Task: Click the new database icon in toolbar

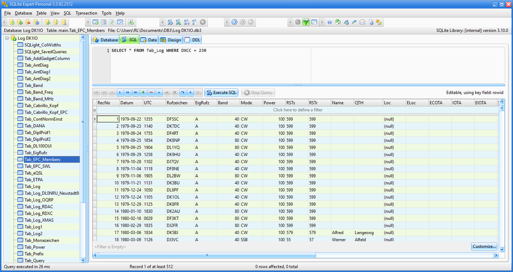Action: tap(12, 22)
